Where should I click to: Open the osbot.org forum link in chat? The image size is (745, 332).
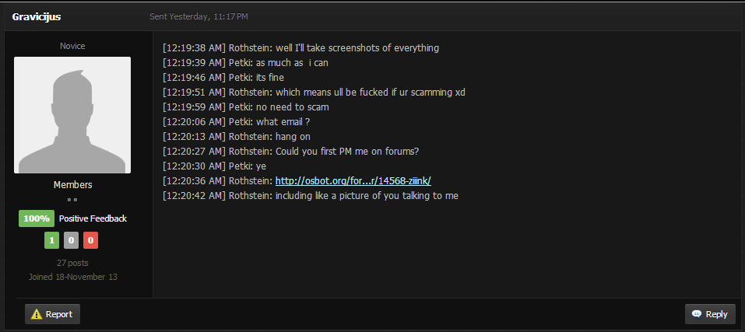pos(353,181)
